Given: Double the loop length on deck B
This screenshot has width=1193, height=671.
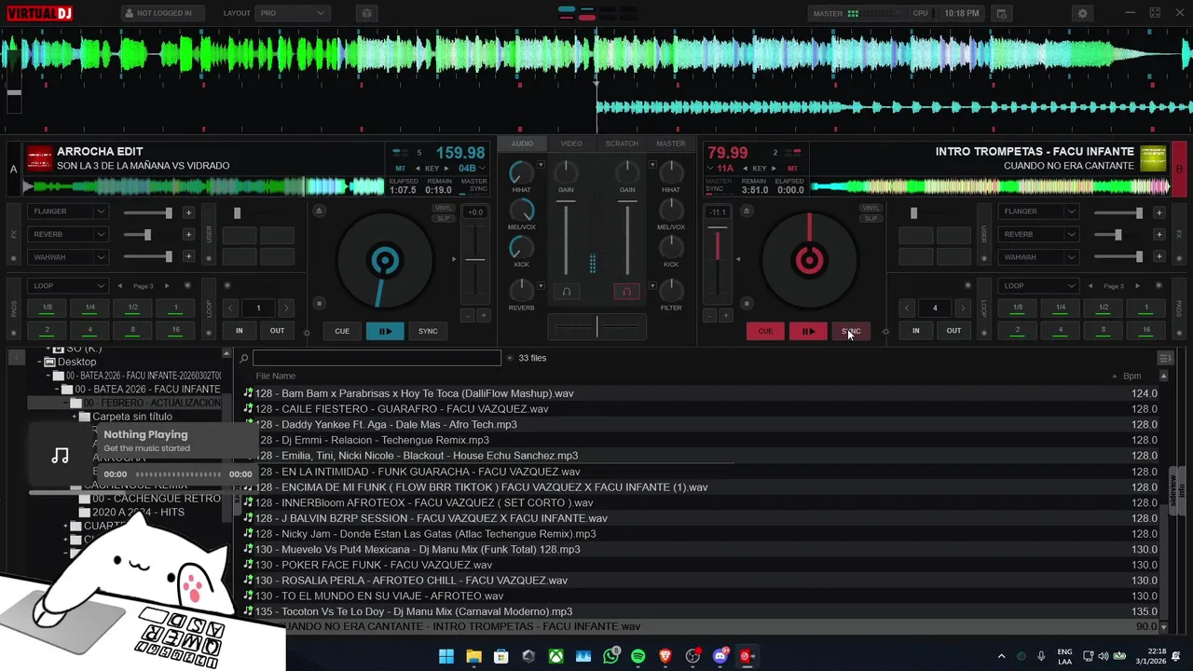Looking at the screenshot, I should (x=963, y=308).
